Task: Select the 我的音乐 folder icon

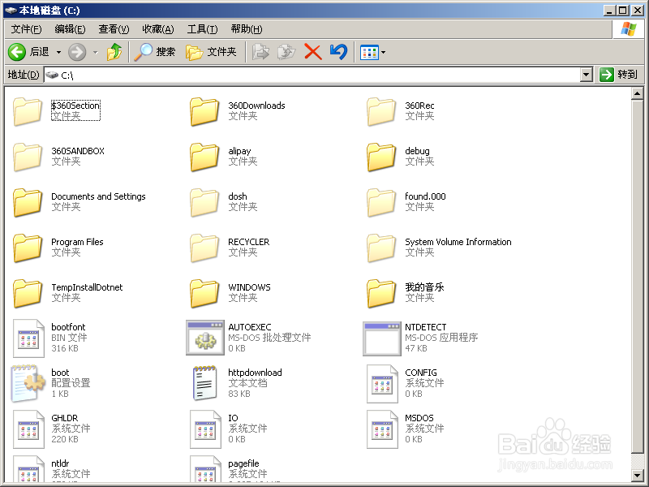Action: [381, 293]
